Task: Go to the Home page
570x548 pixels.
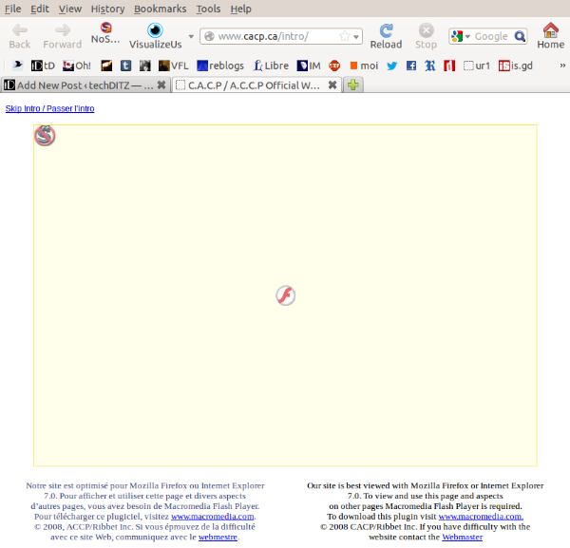Action: (550, 36)
